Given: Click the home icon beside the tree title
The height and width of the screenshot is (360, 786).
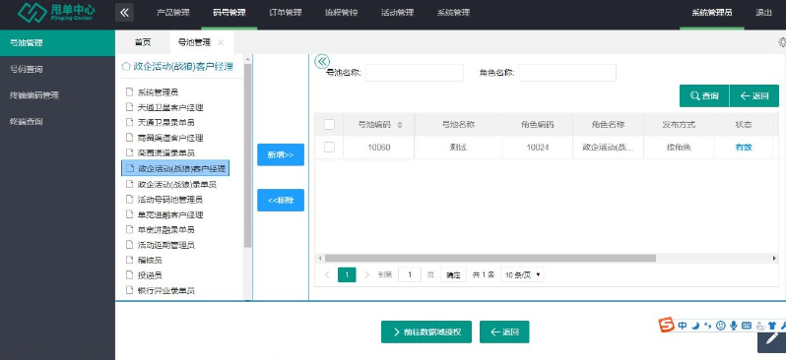Looking at the screenshot, I should [x=126, y=67].
